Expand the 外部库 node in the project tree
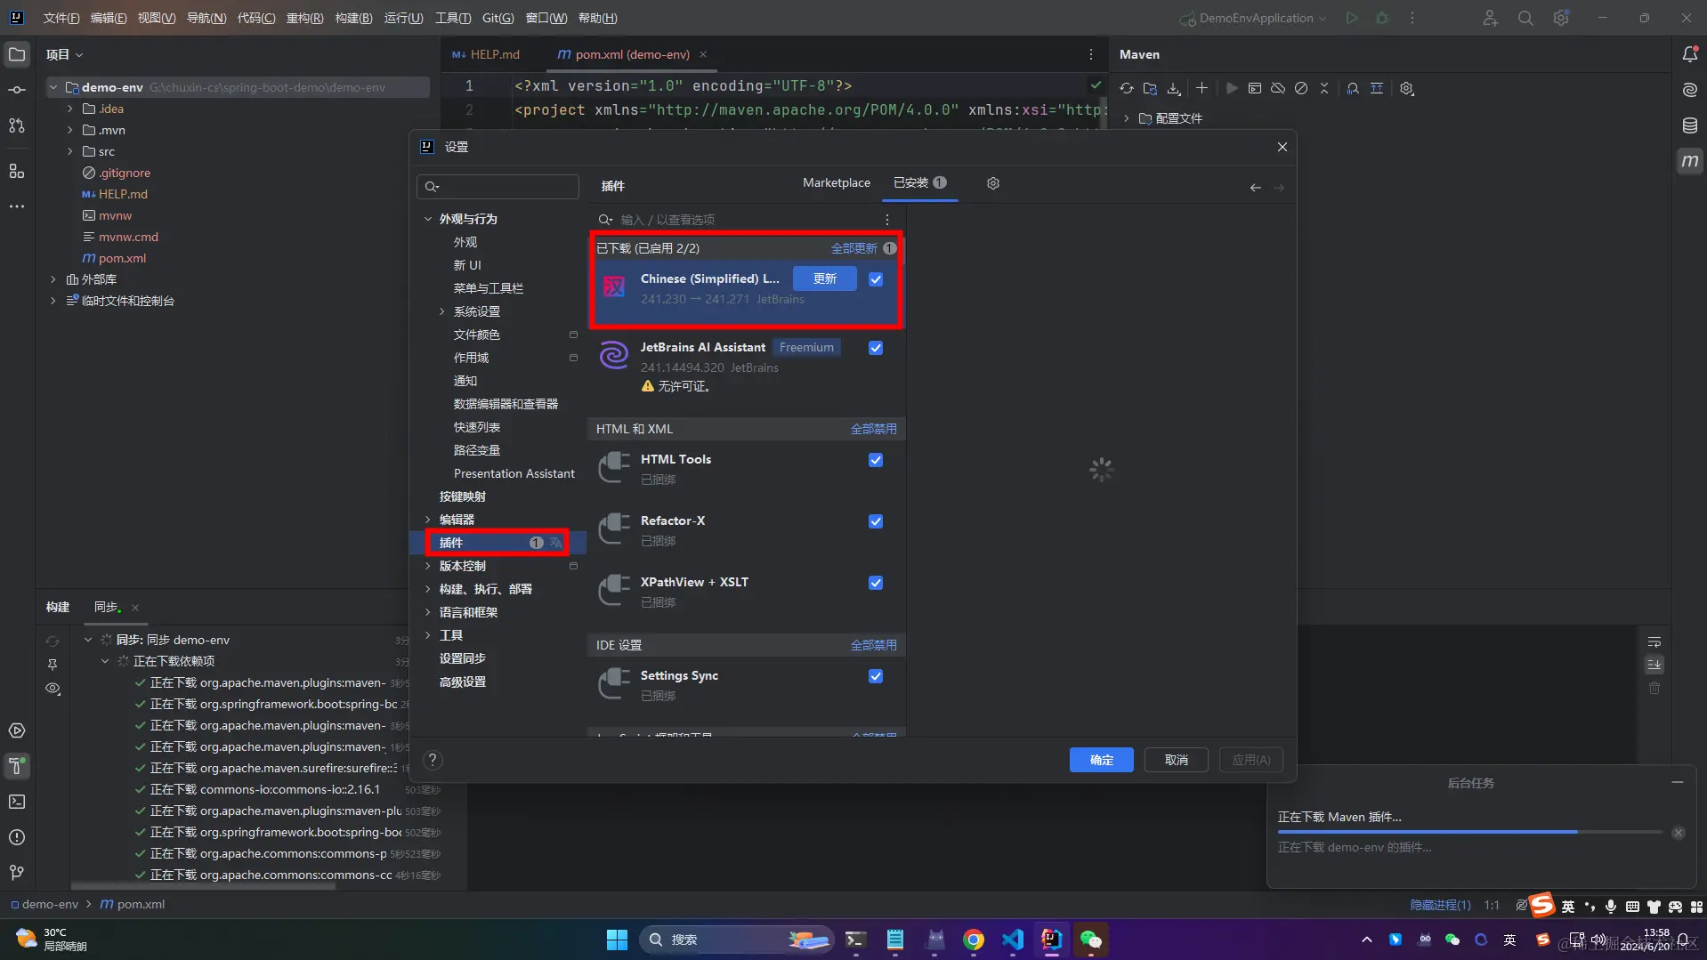The height and width of the screenshot is (960, 1707). pyautogui.click(x=53, y=279)
